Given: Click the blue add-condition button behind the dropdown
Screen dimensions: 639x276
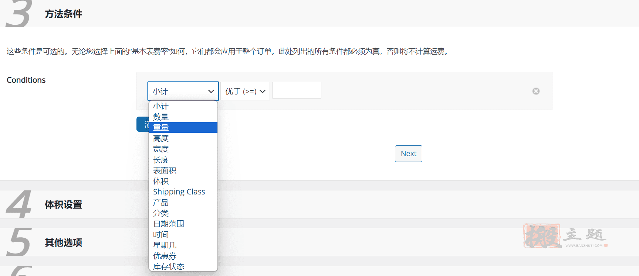Looking at the screenshot, I should tap(143, 124).
